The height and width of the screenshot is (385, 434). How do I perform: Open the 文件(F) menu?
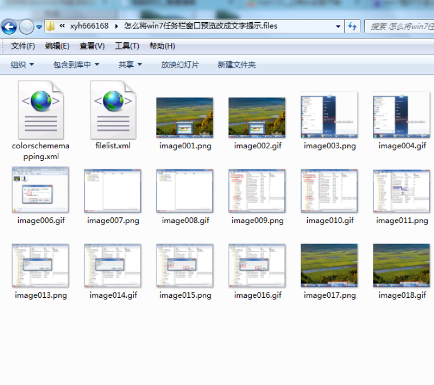(23, 46)
